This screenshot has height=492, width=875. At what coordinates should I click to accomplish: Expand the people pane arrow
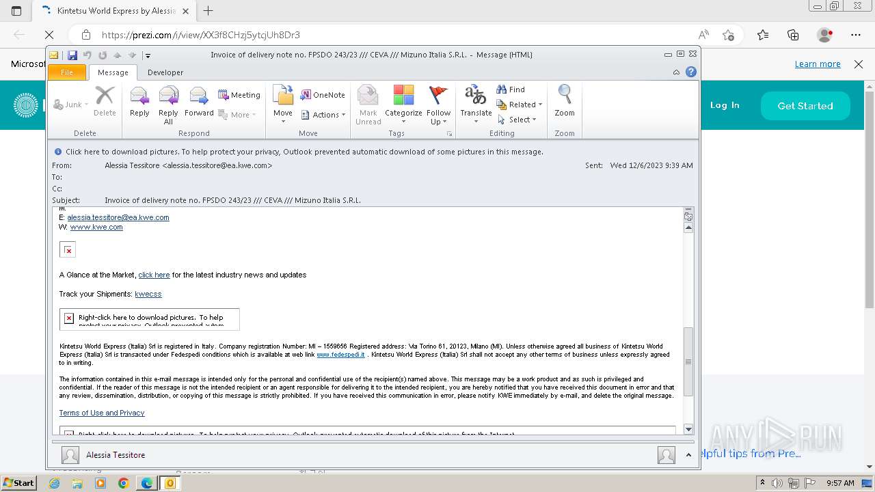click(688, 454)
